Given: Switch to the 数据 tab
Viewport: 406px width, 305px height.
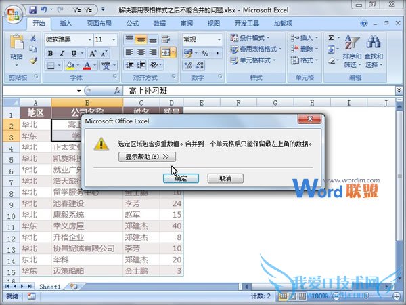Looking at the screenshot, I should [x=160, y=24].
